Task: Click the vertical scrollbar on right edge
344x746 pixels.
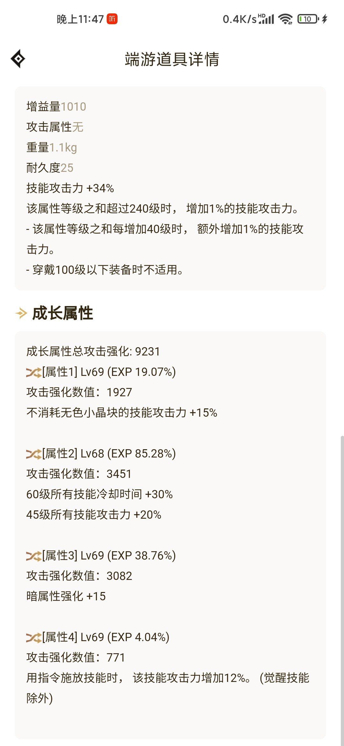Action: [342, 590]
